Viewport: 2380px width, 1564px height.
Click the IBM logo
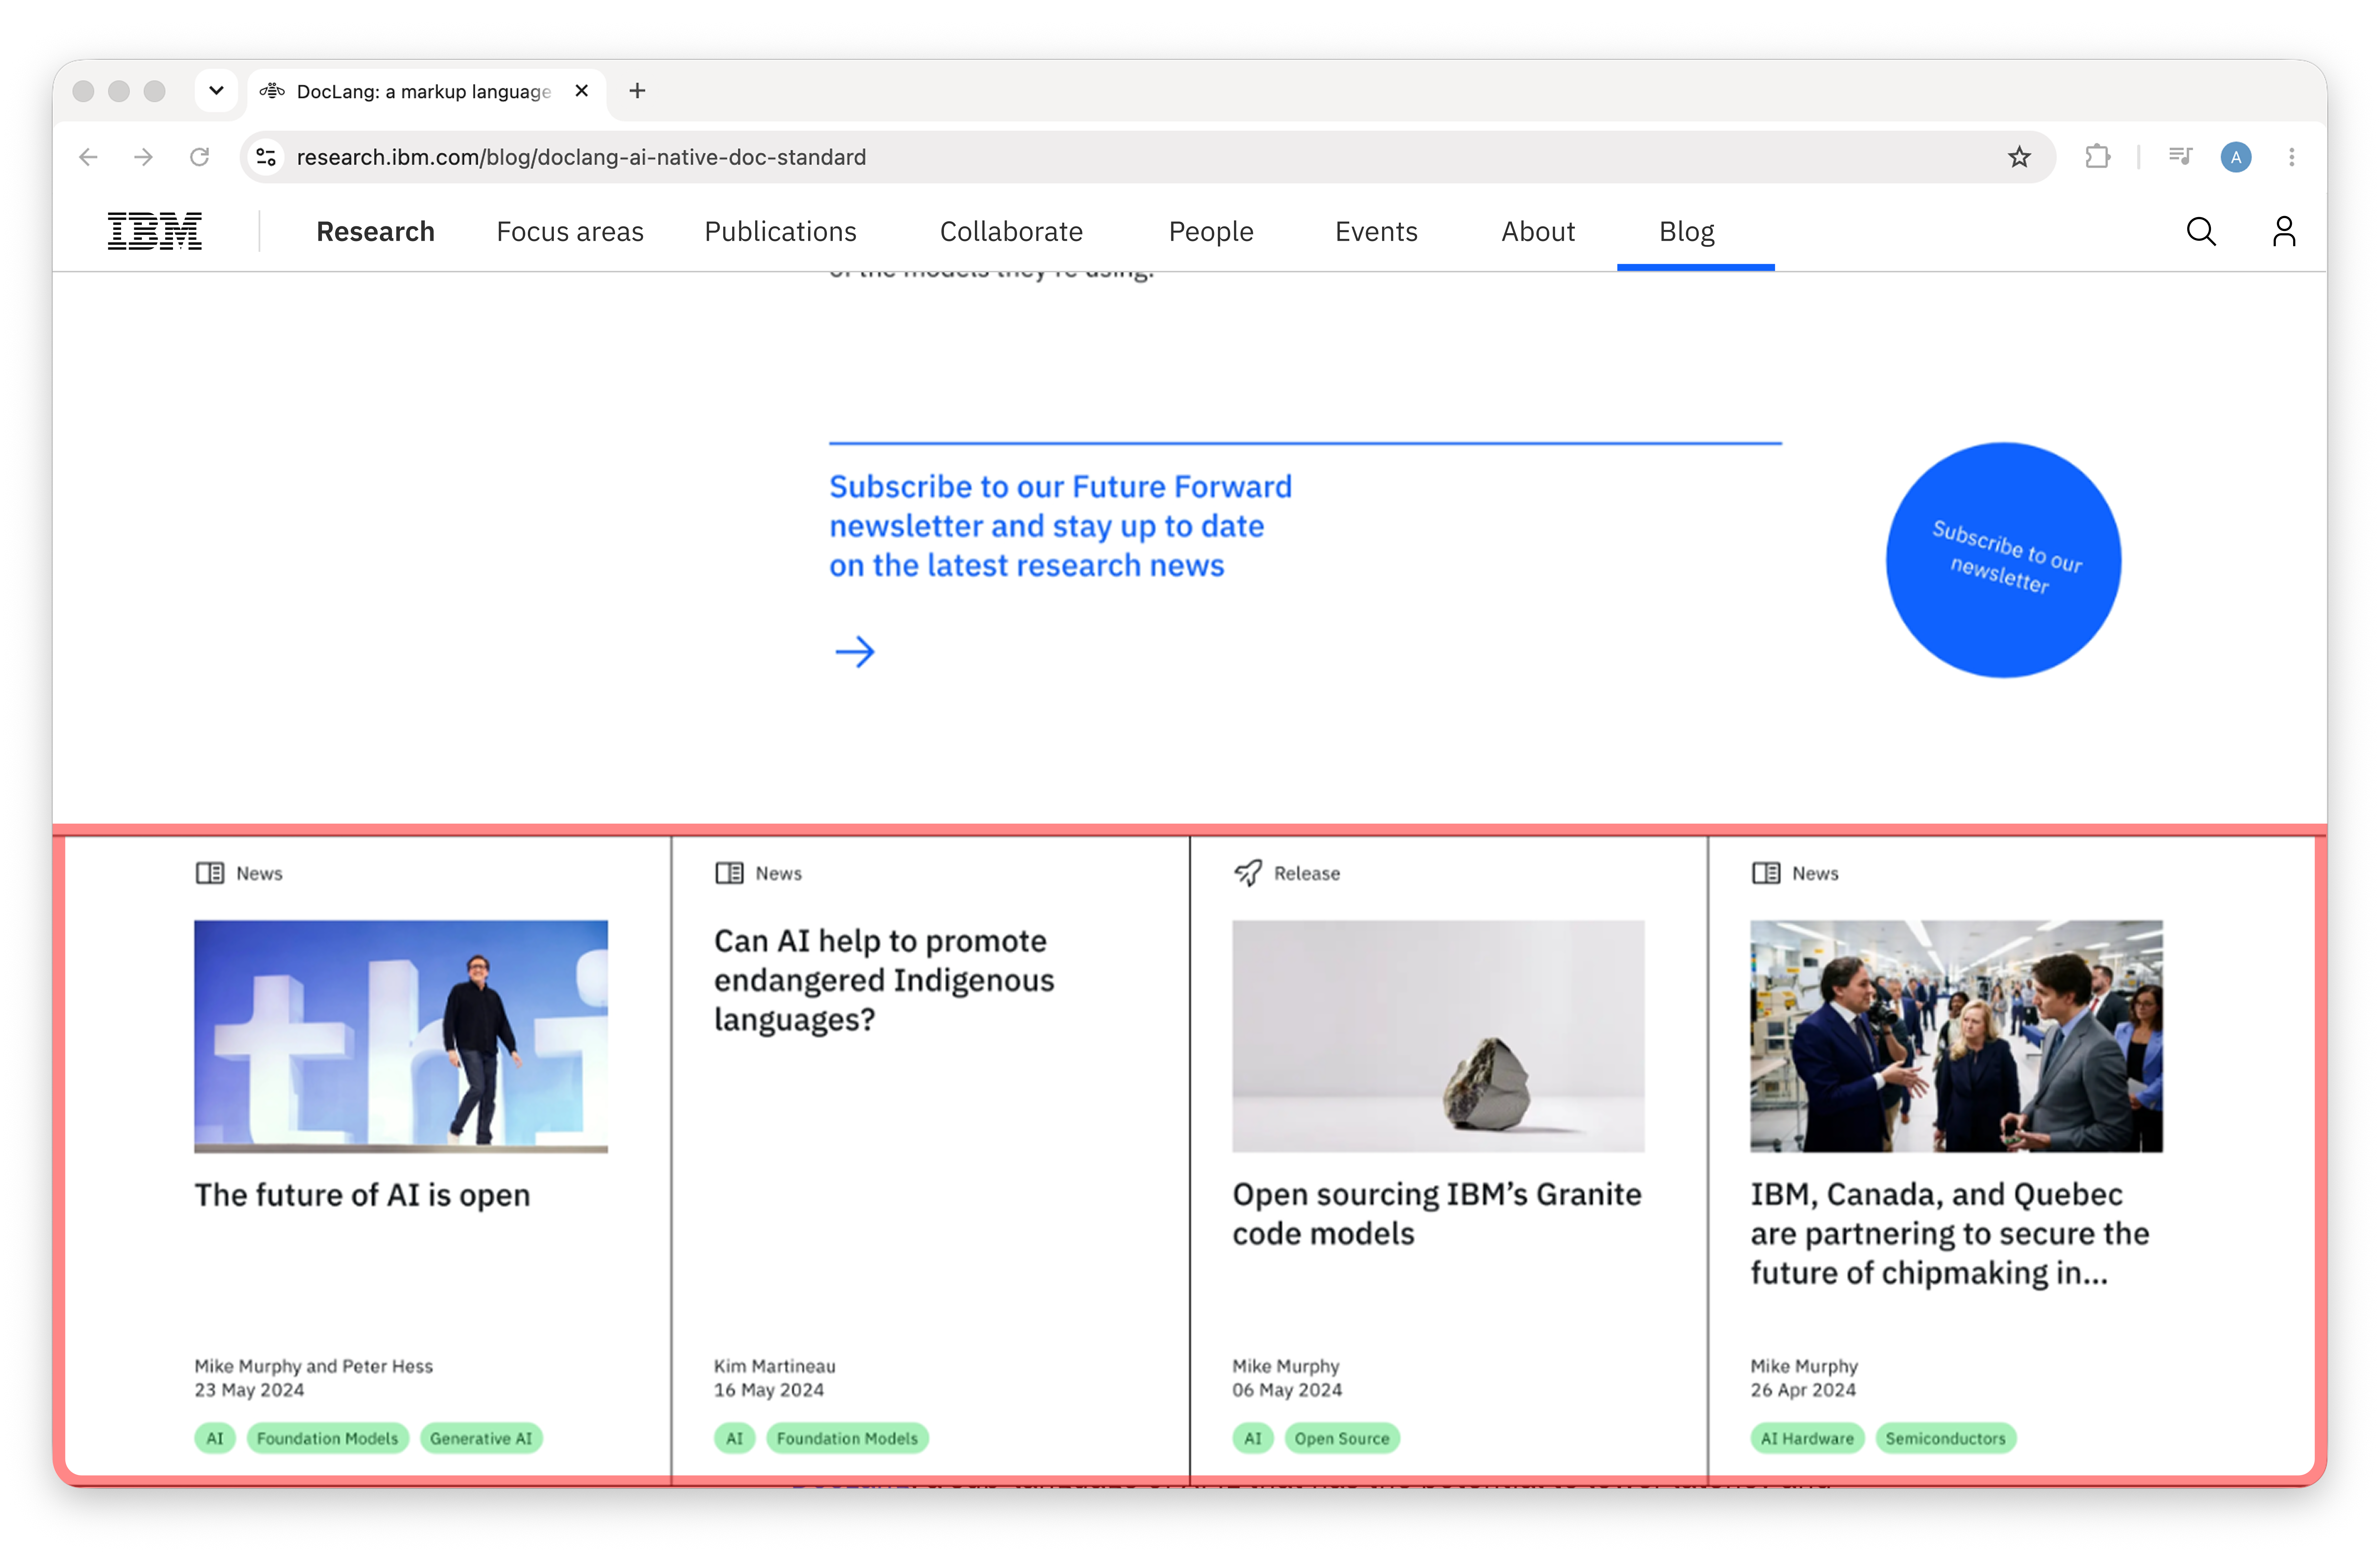point(155,231)
